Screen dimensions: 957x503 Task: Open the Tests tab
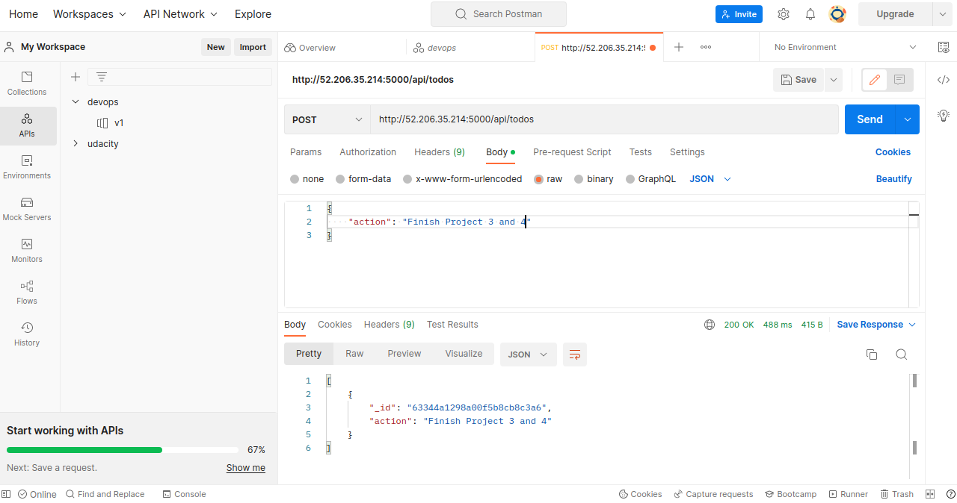pos(641,152)
